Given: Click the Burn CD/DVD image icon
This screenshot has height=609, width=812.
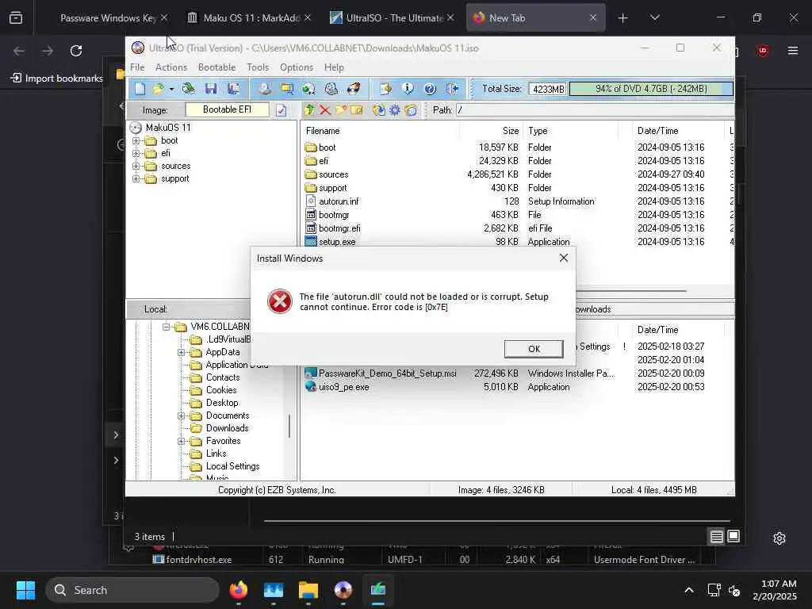Looking at the screenshot, I should tap(354, 89).
